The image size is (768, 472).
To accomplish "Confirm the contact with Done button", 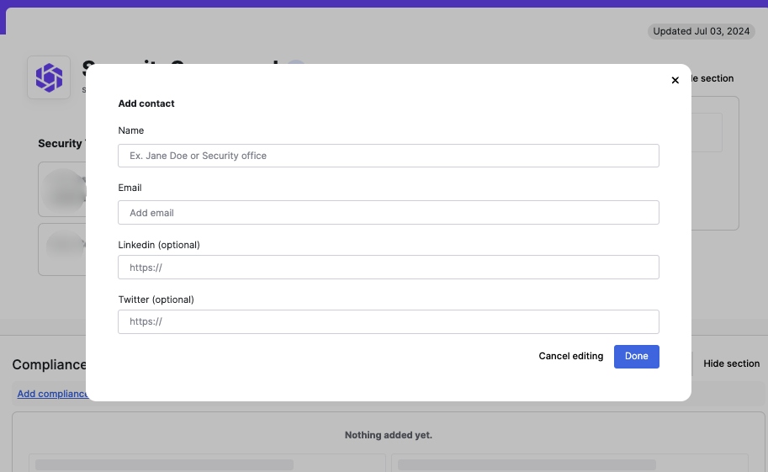I will pos(636,357).
